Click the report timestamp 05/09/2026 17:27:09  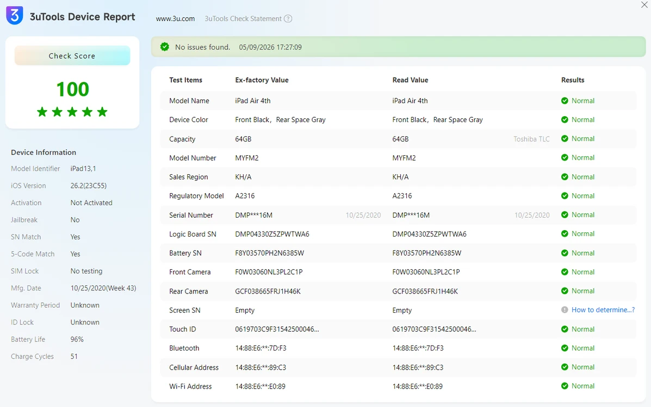270,47
